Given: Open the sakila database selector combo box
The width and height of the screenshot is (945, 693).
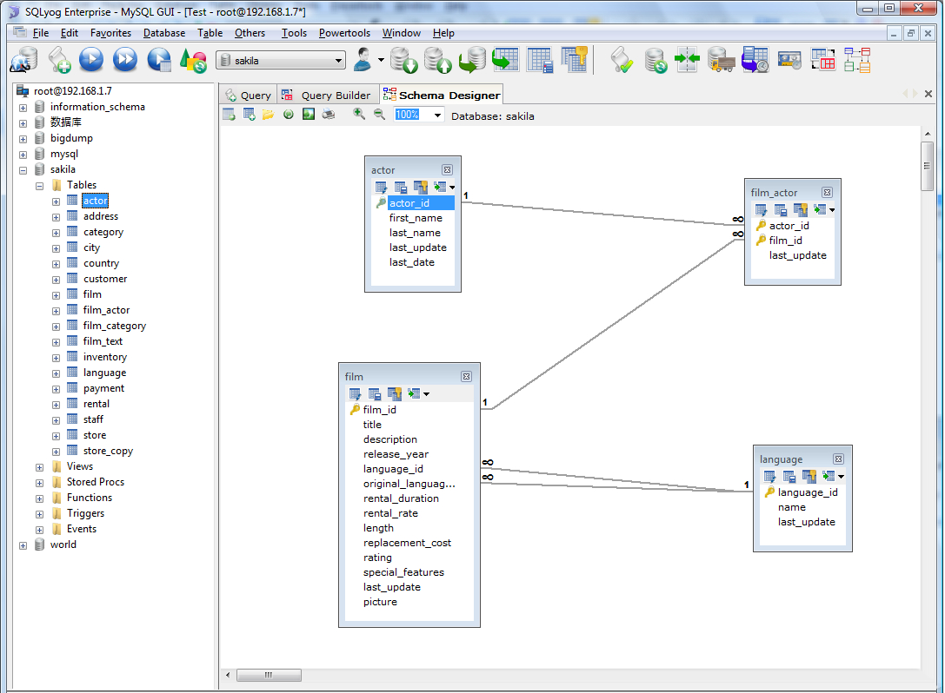Looking at the screenshot, I should pos(281,60).
